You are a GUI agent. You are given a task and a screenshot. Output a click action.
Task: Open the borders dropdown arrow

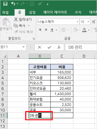point(68,30)
